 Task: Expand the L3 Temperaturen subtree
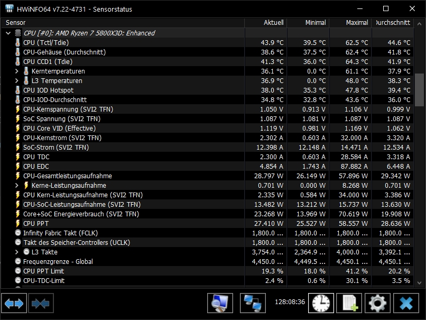point(17,81)
